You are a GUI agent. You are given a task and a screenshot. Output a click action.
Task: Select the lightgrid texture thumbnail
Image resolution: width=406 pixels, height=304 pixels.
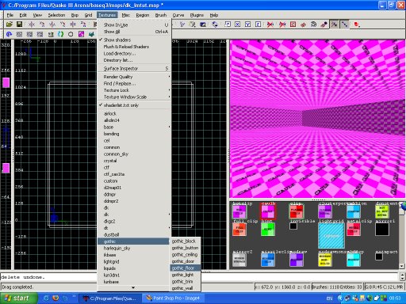pos(331,235)
